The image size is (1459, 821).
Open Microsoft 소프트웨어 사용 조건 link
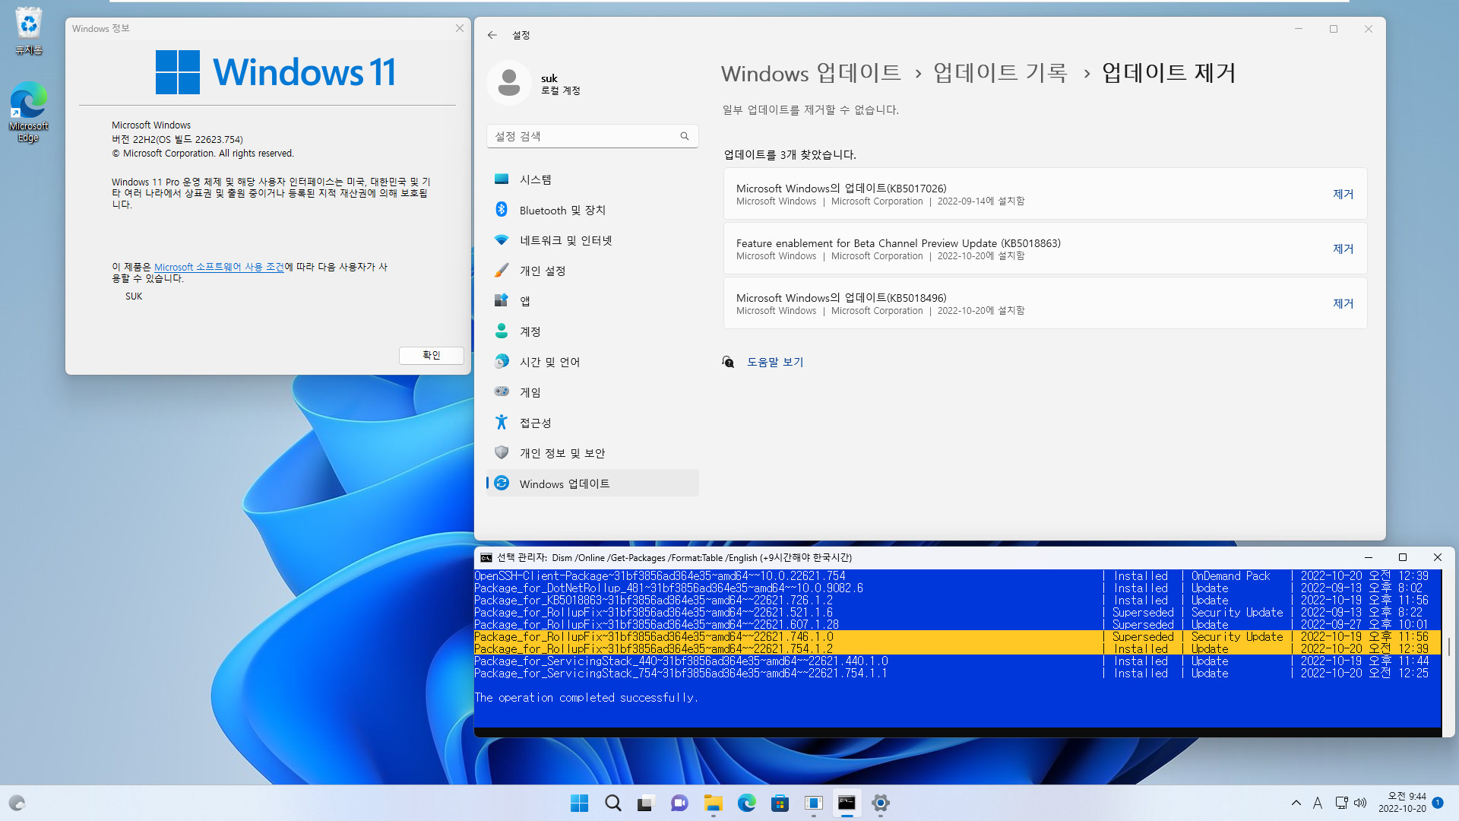pyautogui.click(x=219, y=267)
